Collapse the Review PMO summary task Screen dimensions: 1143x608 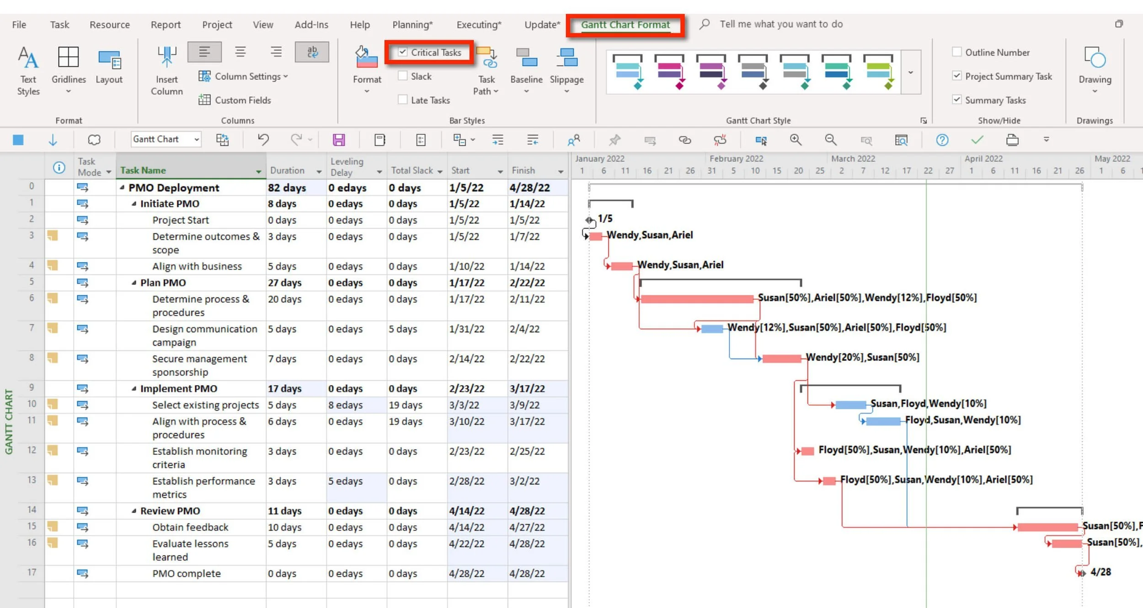click(134, 511)
